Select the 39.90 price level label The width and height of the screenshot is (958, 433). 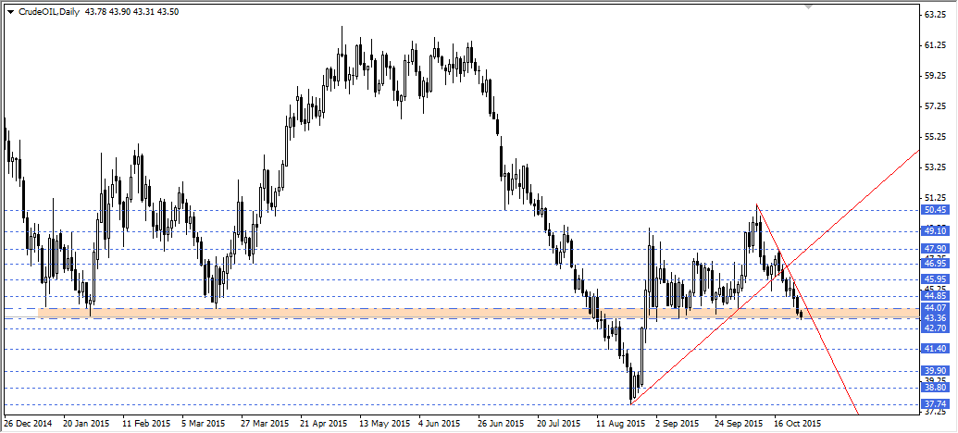(935, 370)
